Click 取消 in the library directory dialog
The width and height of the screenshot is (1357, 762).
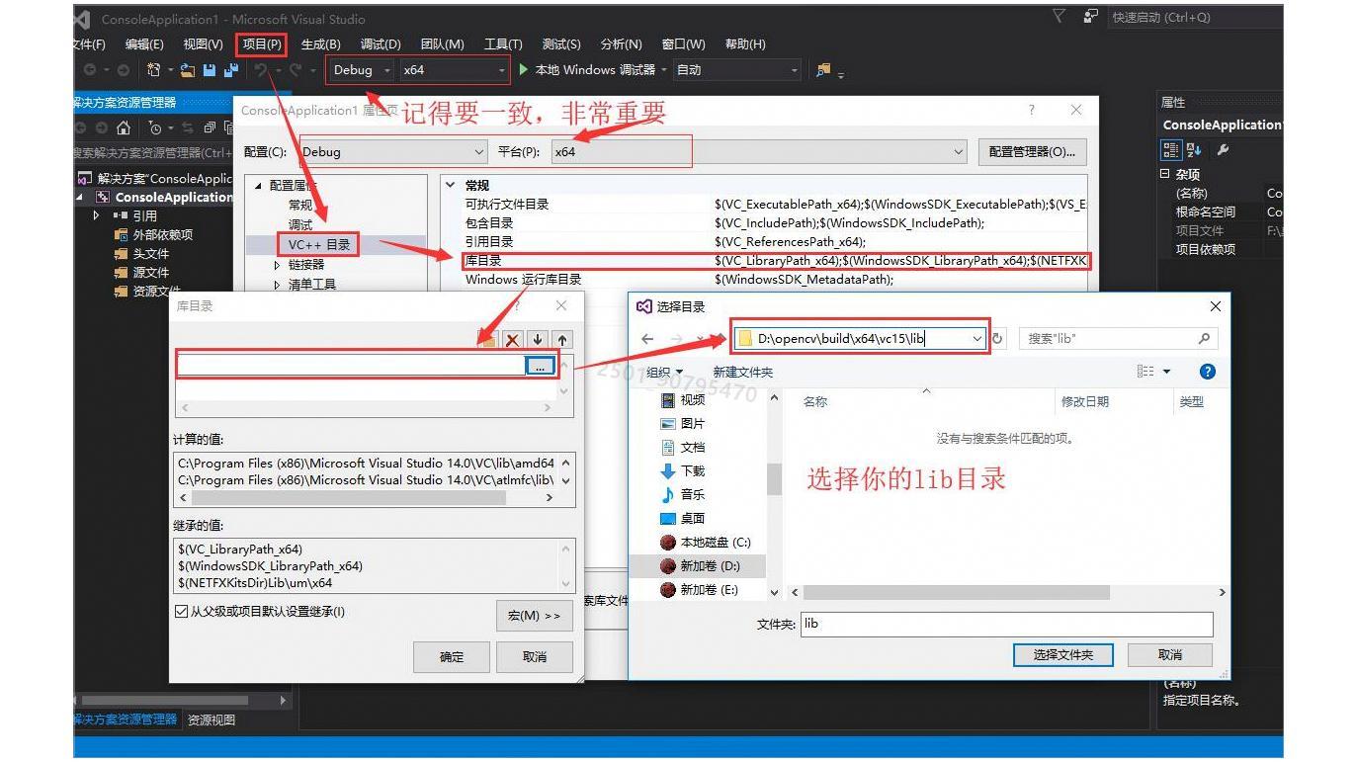(x=535, y=657)
